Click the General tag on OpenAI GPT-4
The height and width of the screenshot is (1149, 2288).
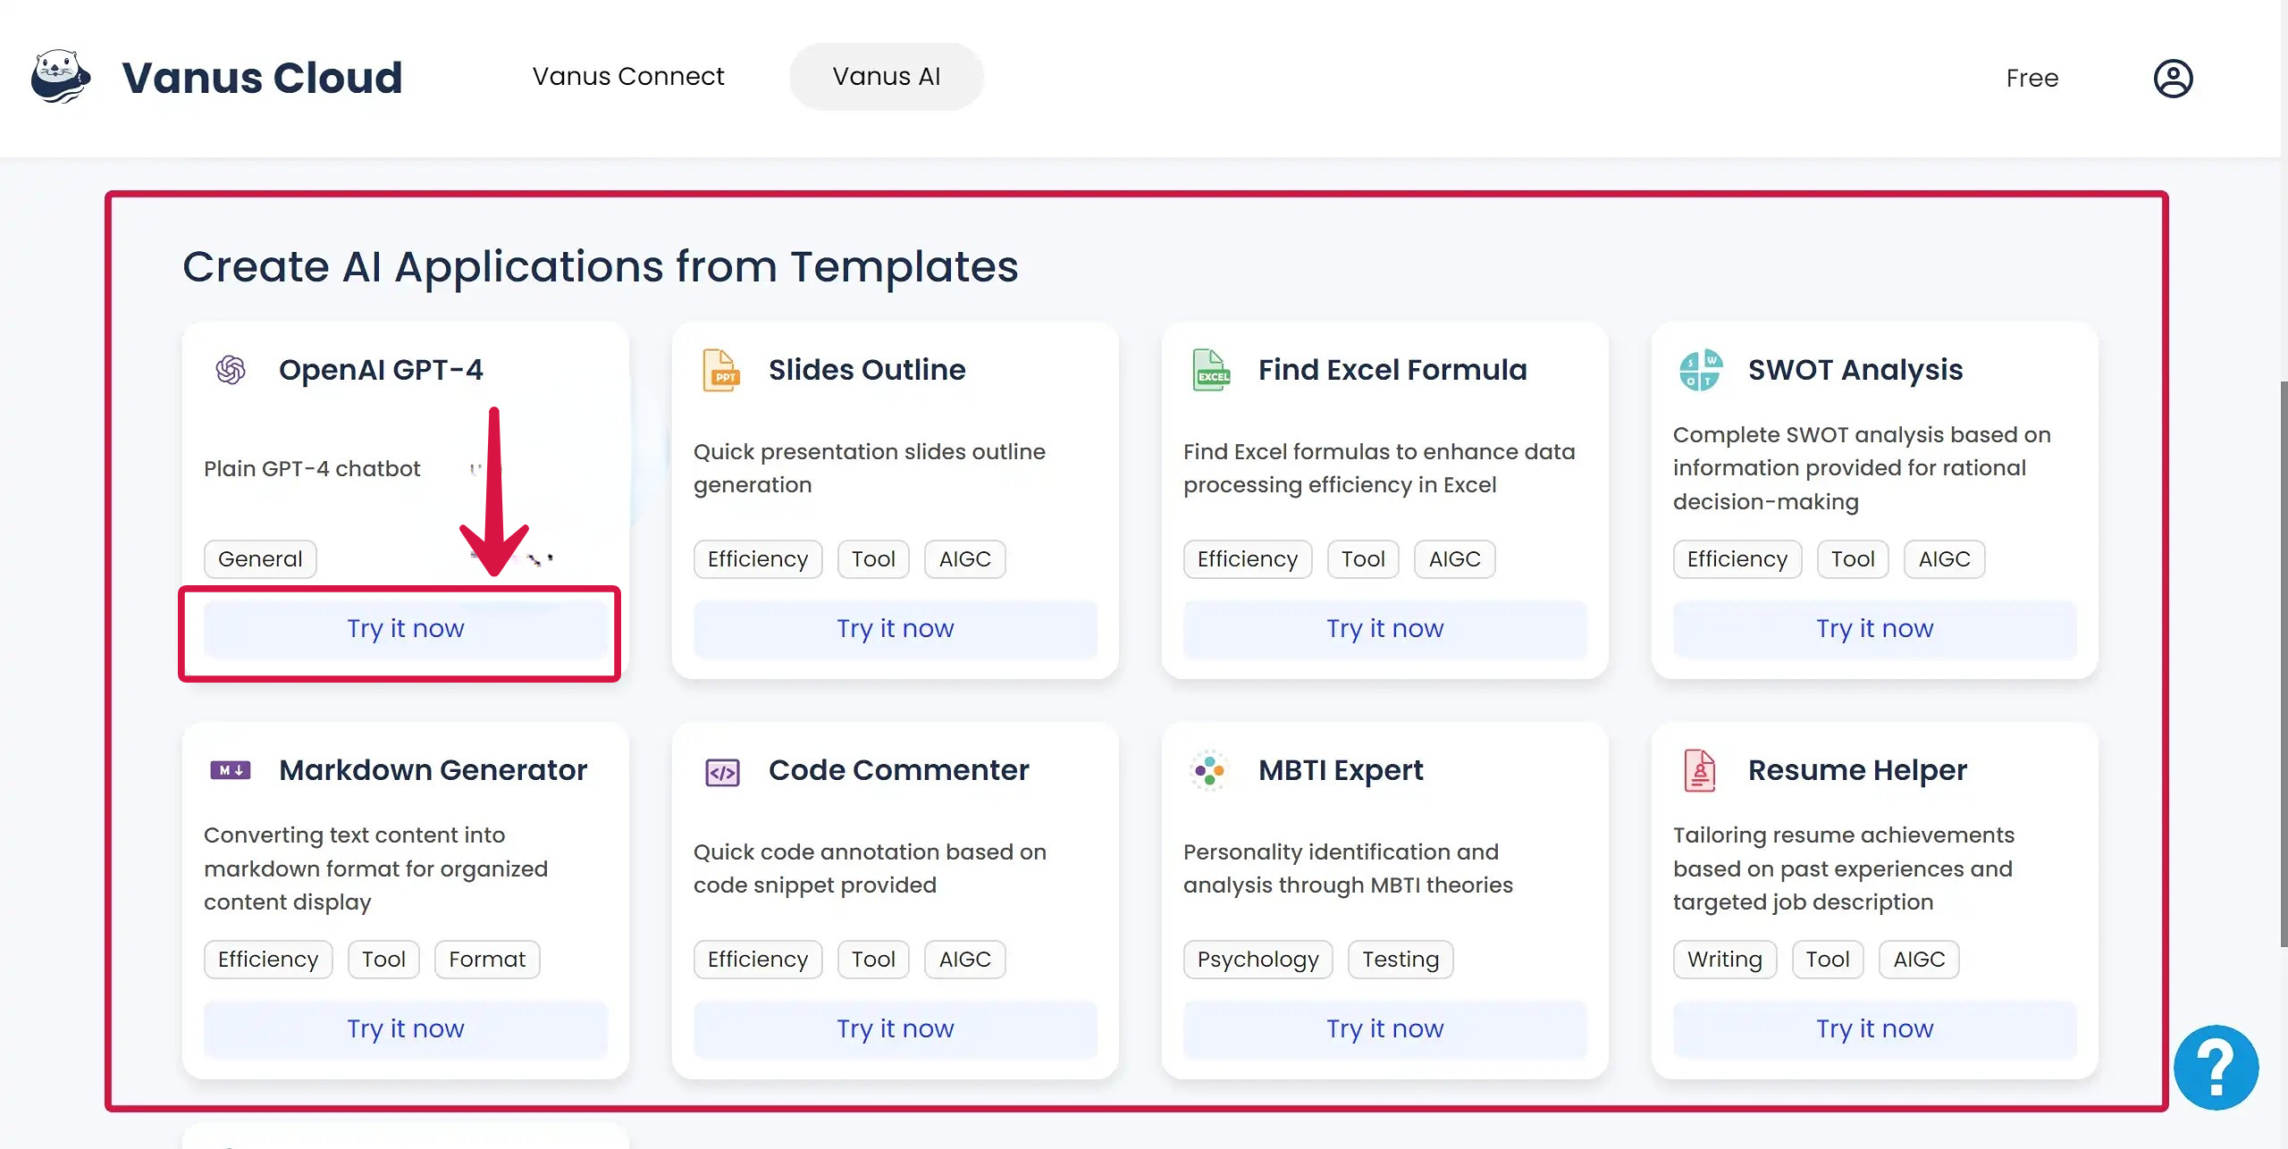click(260, 559)
